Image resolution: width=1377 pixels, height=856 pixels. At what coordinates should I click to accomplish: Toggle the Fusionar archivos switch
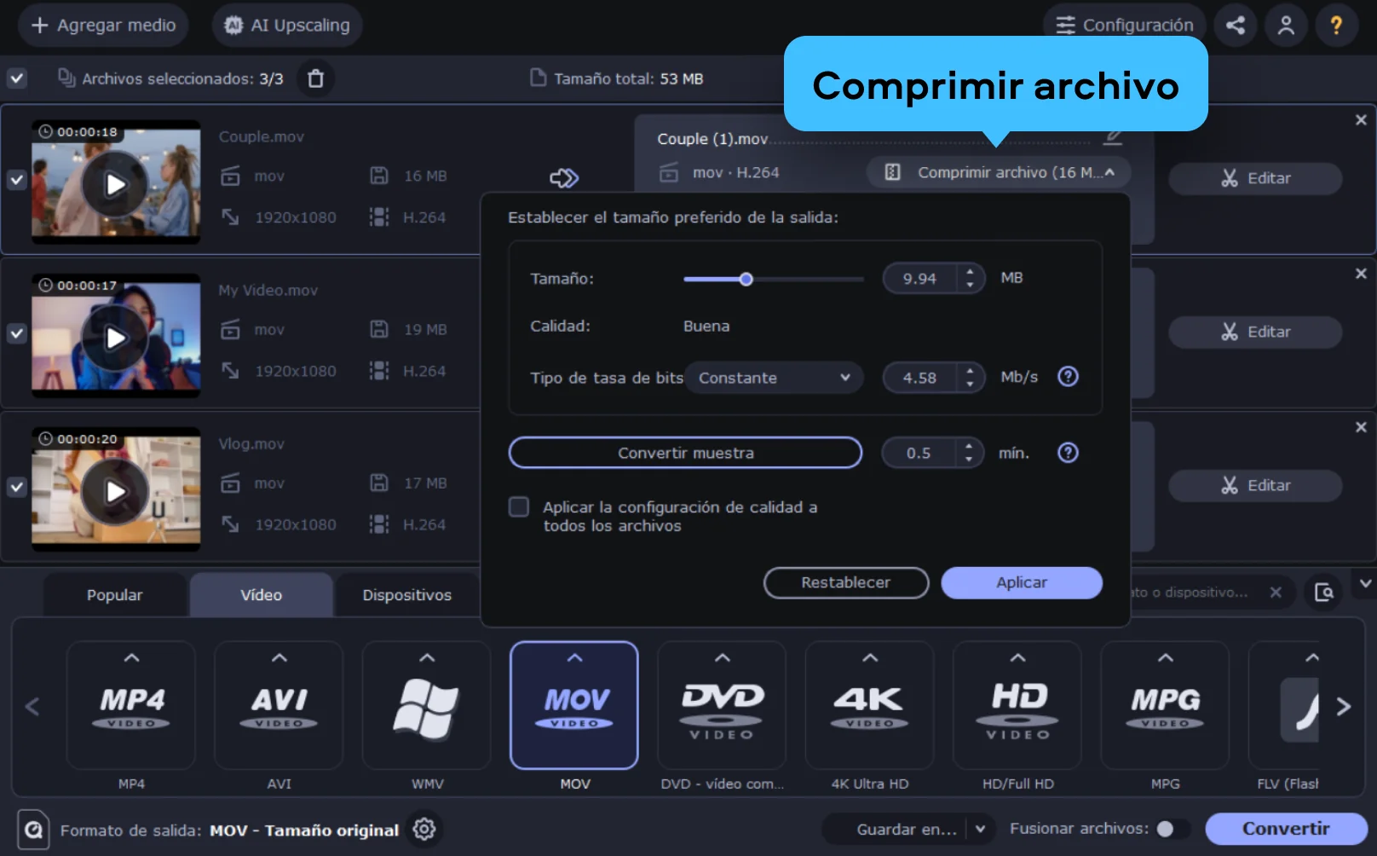(1172, 829)
